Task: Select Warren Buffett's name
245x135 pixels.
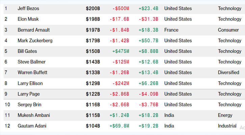Action: (33, 73)
